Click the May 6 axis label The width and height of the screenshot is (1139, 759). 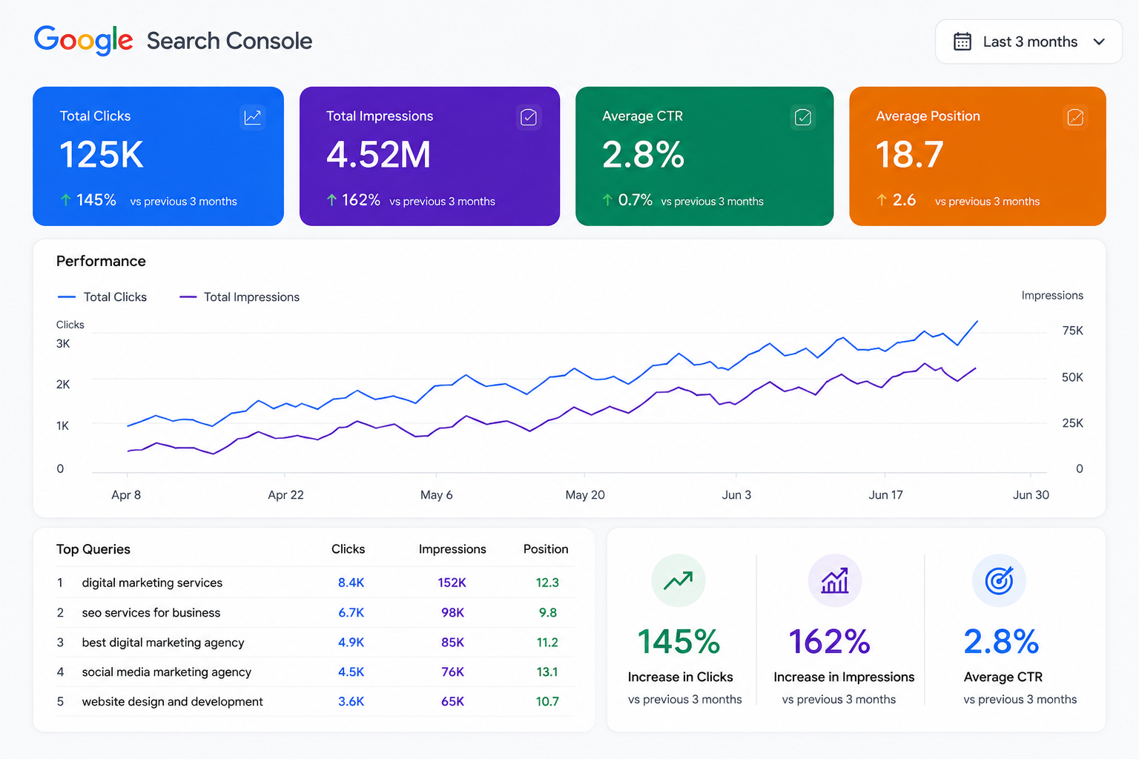(436, 495)
